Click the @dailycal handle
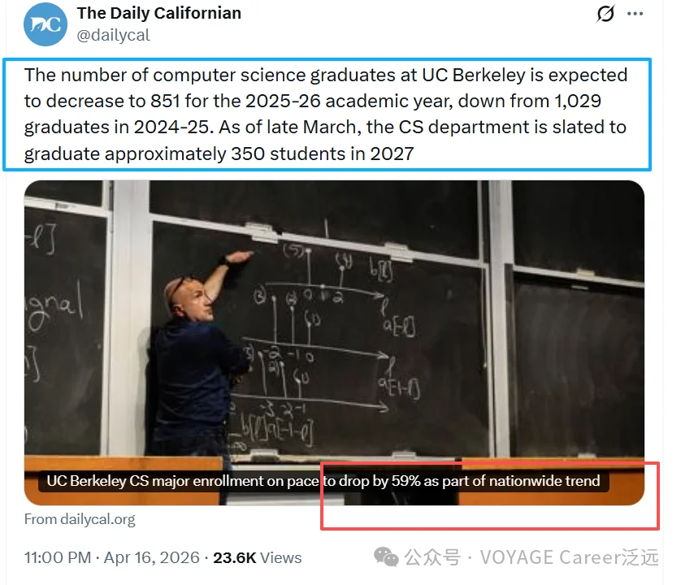 (113, 35)
